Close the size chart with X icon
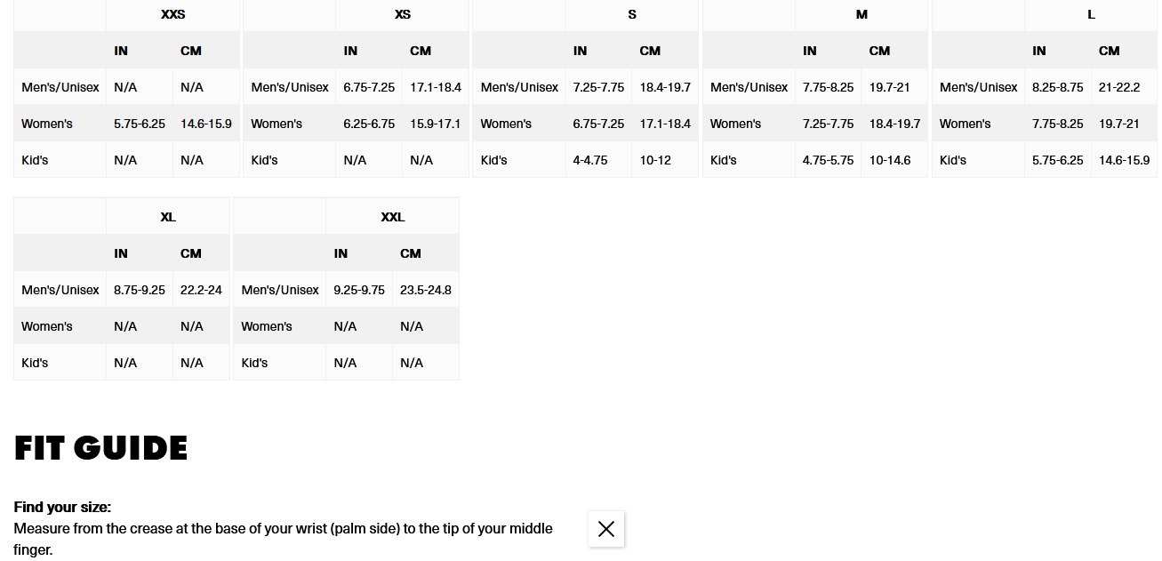Viewport: 1162px width, 561px height. (x=606, y=529)
